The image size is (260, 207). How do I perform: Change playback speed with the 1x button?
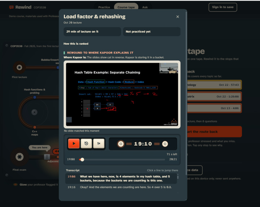point(99,143)
